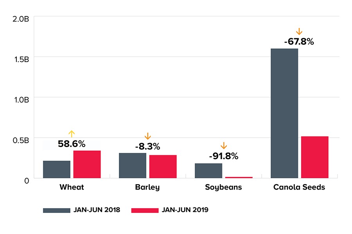Screen dimensions: 352x234
Task: Click the -91.8% change label
Action: click(223, 156)
